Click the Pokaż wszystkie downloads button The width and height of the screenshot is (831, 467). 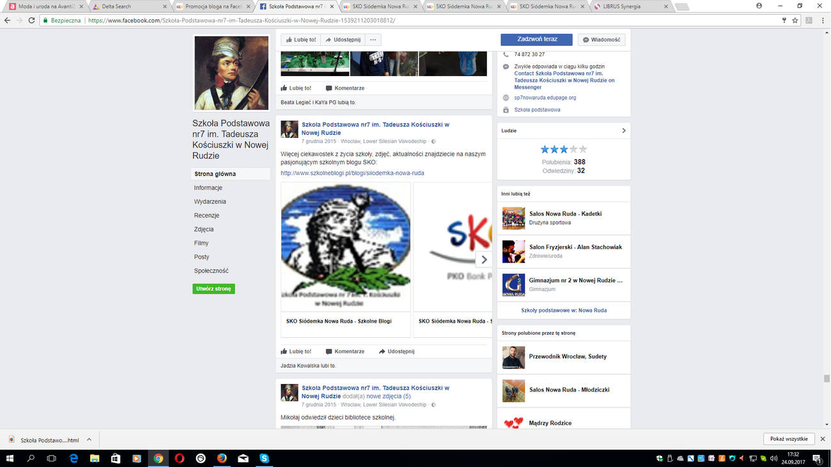pos(789,439)
